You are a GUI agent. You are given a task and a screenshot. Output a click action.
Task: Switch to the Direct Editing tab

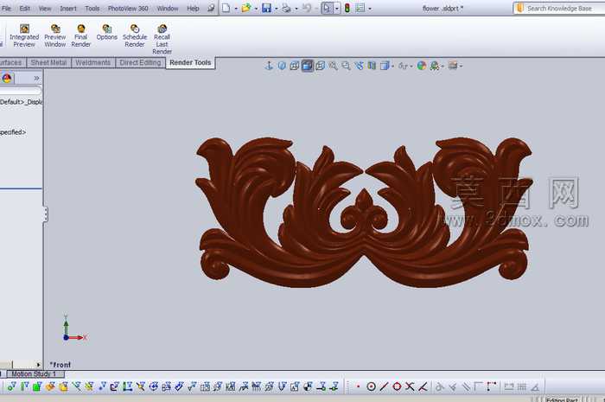140,62
